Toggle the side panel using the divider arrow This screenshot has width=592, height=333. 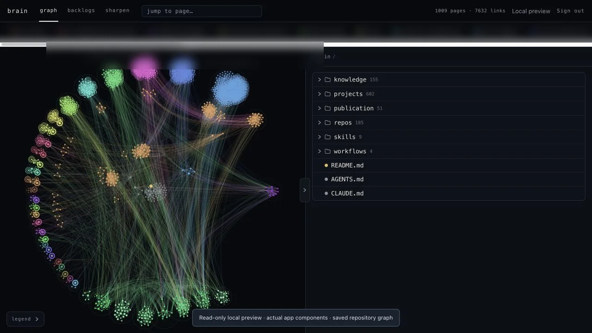304,190
